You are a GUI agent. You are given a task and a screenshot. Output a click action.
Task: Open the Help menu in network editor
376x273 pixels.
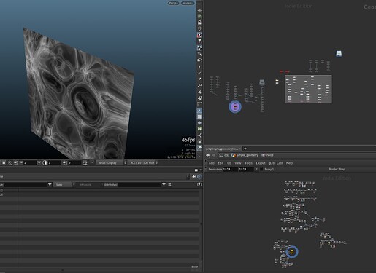click(289, 163)
